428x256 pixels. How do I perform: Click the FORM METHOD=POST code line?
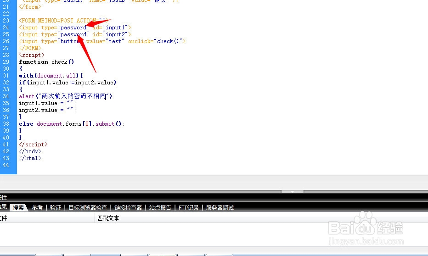63,21
